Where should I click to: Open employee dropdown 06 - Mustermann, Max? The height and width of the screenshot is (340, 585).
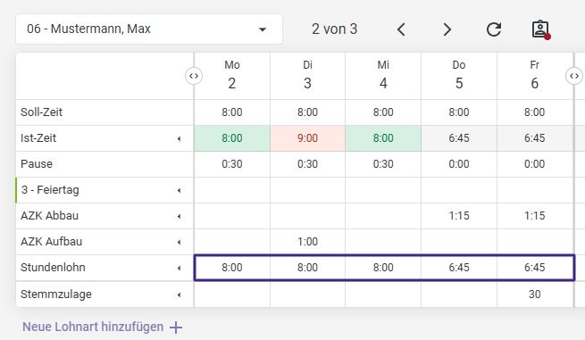149,29
